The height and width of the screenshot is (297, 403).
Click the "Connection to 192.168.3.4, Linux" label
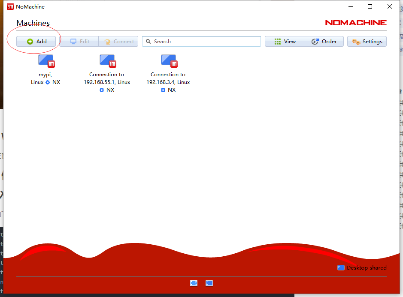coord(168,78)
